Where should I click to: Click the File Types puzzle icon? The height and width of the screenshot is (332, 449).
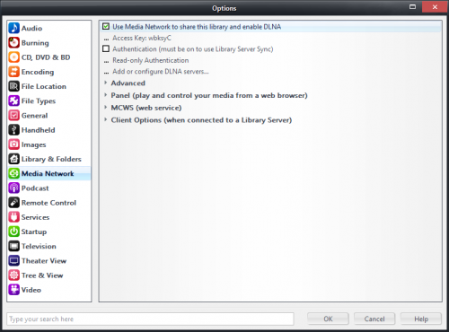click(x=14, y=100)
